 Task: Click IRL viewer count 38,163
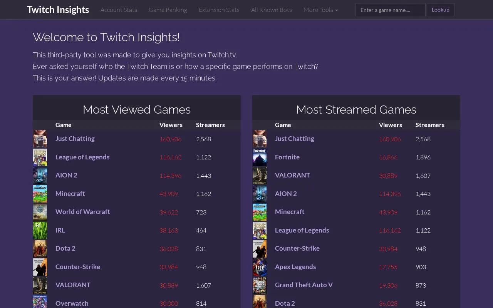169,230
